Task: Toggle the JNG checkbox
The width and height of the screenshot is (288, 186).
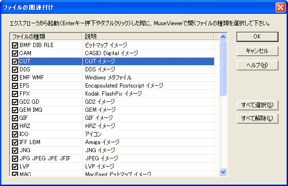Action: pyautogui.click(x=15, y=150)
